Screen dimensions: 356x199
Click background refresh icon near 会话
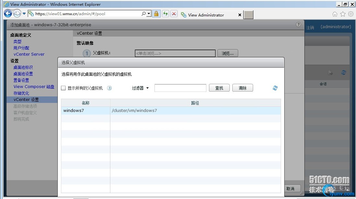point(344,72)
